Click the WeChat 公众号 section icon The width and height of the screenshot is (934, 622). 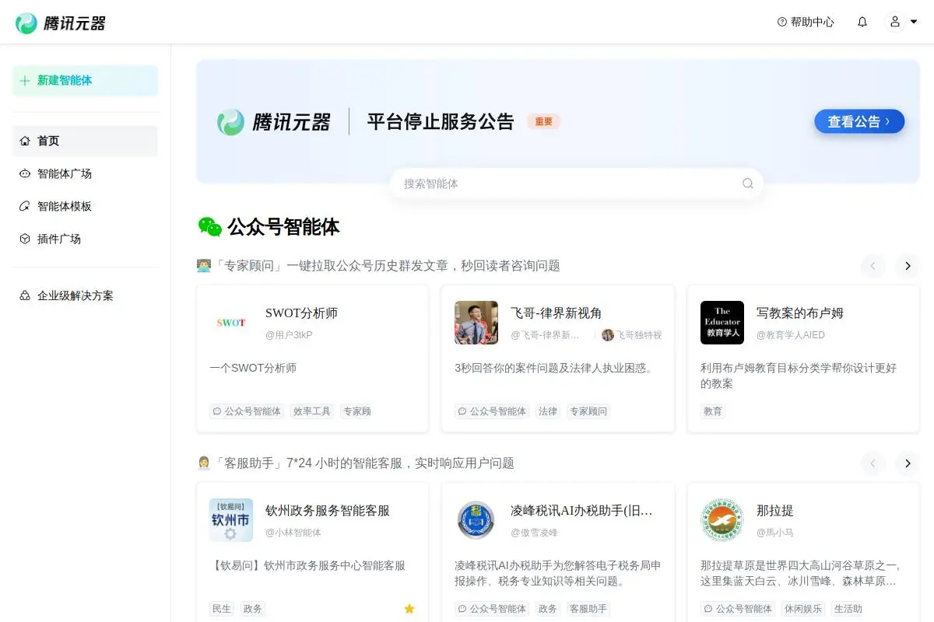pyautogui.click(x=209, y=226)
